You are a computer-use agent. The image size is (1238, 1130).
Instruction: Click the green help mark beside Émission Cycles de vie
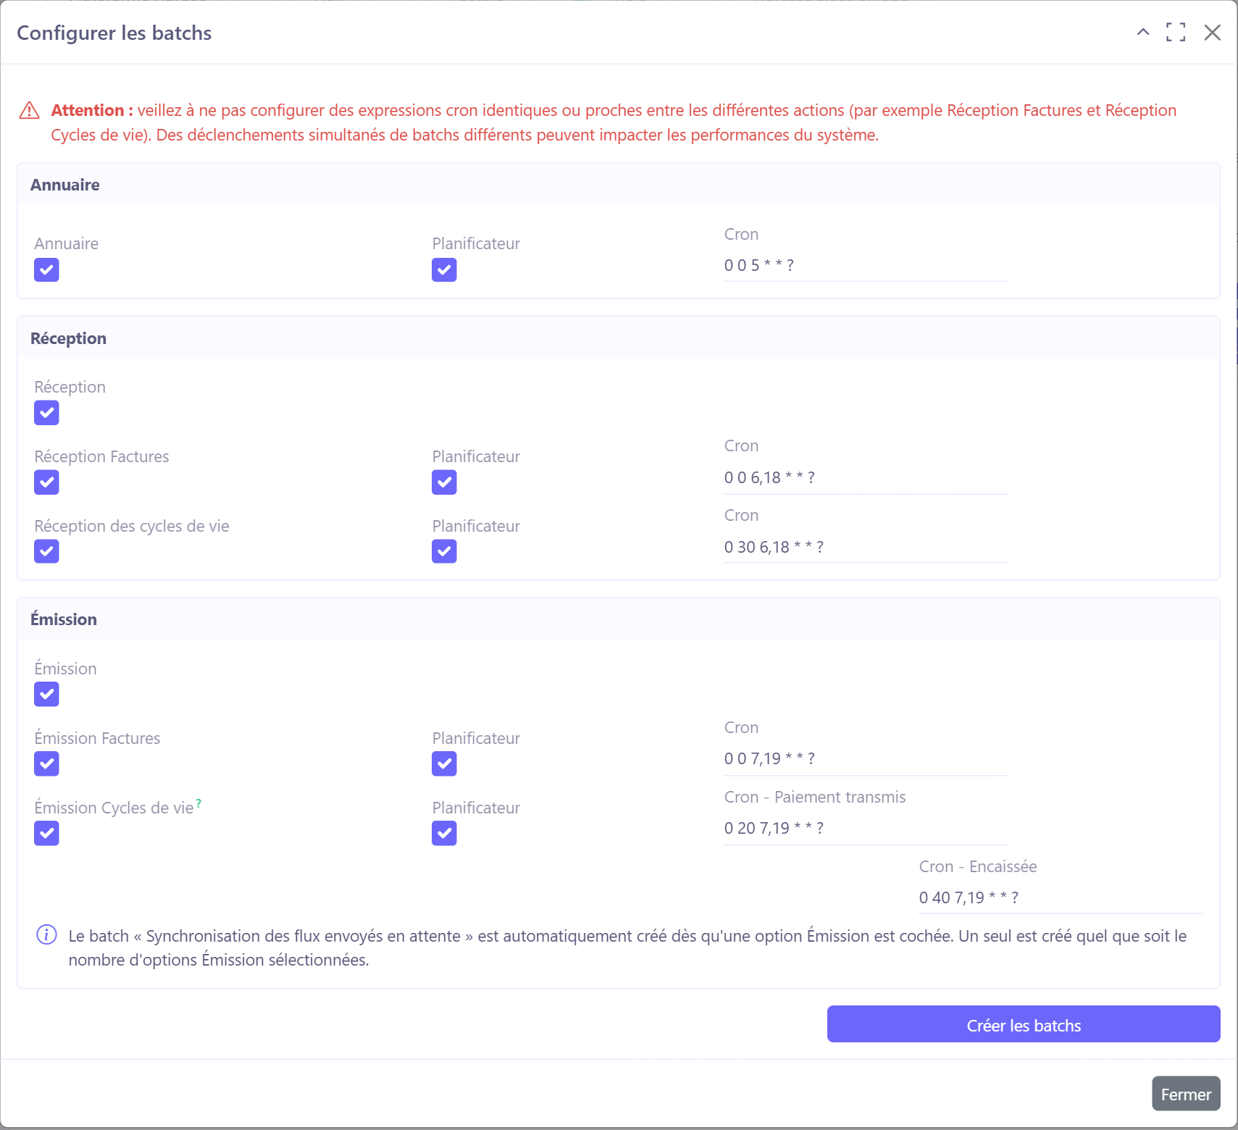198,803
